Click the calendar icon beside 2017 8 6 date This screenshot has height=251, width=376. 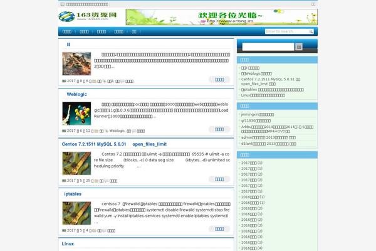tap(64, 81)
